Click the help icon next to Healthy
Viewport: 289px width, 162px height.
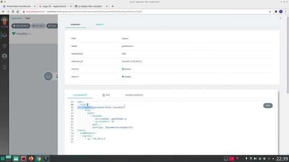pyautogui.click(x=30, y=34)
